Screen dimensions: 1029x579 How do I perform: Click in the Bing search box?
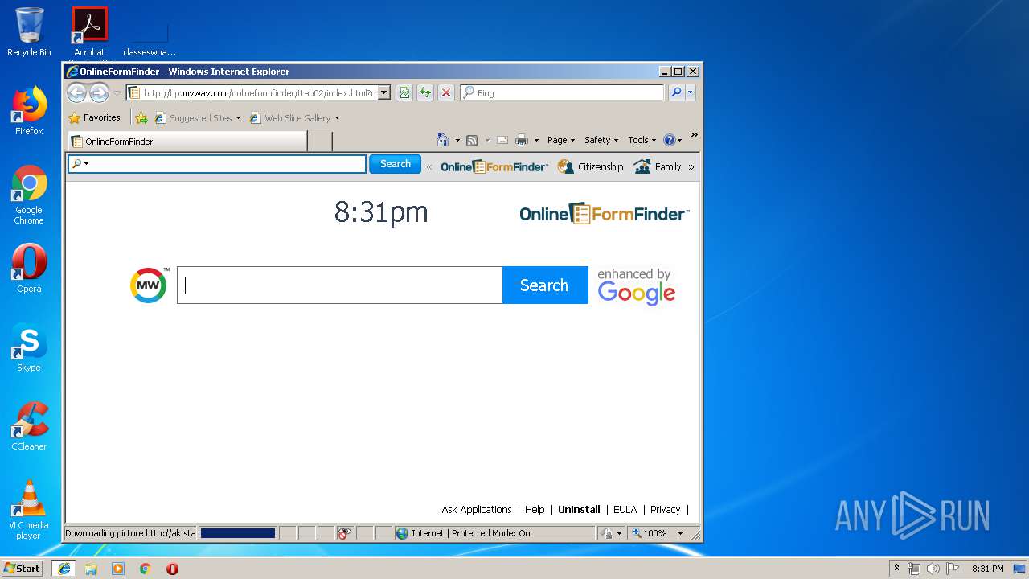click(562, 93)
